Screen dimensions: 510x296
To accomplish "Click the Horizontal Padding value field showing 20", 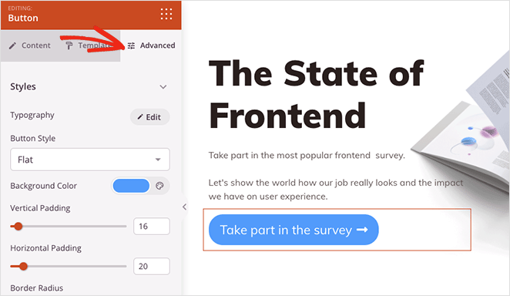I will [152, 267].
